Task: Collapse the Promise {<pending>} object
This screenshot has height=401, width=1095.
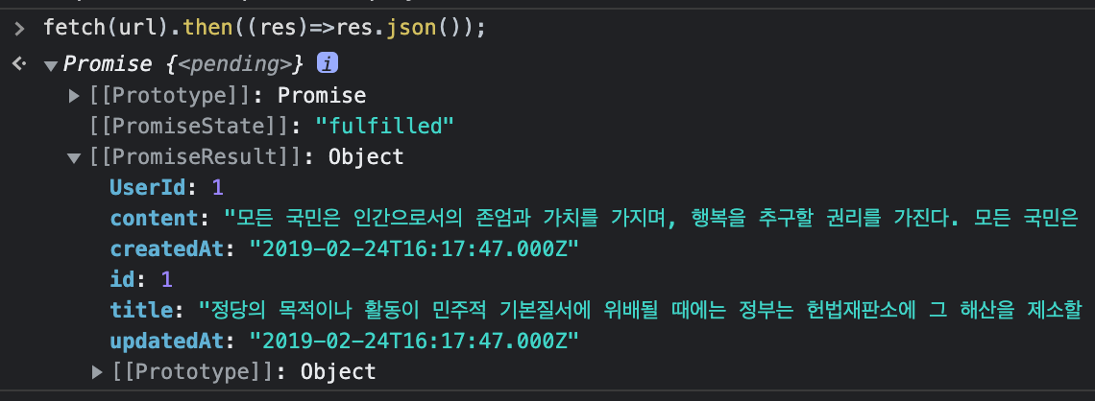Action: [50, 65]
